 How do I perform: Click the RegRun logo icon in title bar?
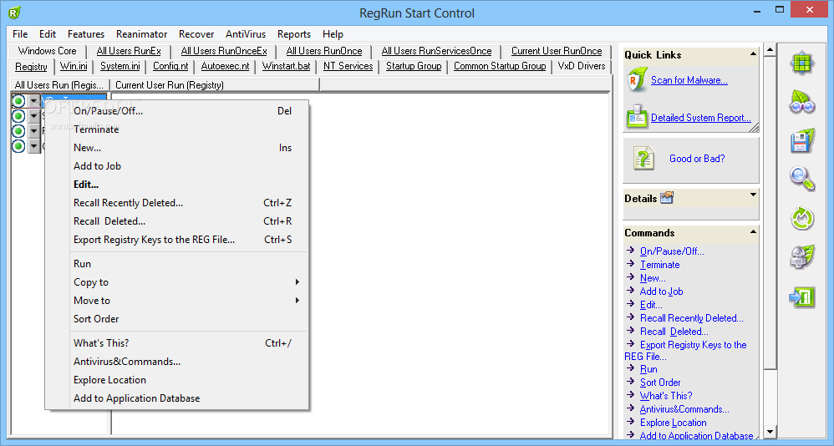pos(14,13)
